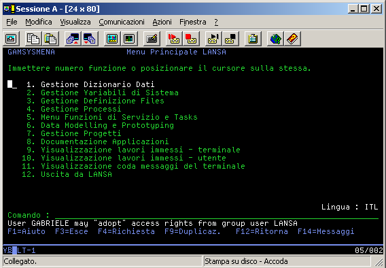Click the Lingua : ITL language indicator
Screen dimensions: 386x268
click(x=350, y=207)
